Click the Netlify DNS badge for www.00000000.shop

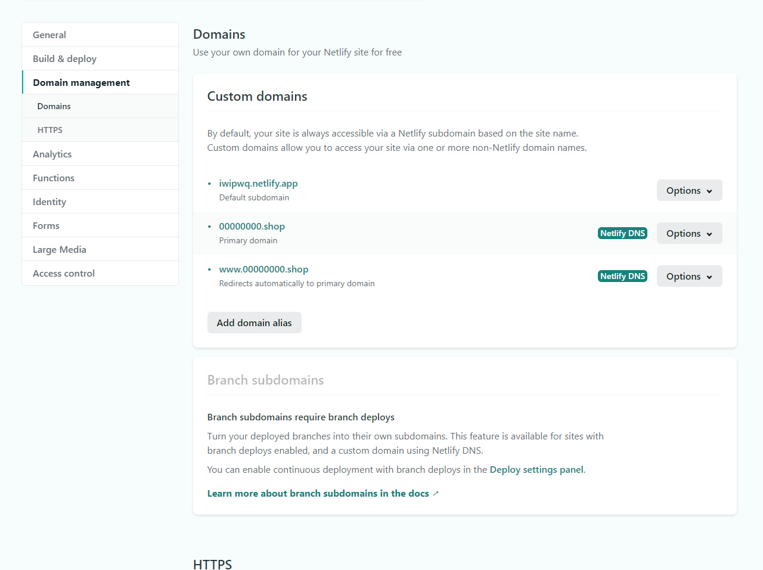pyautogui.click(x=622, y=276)
